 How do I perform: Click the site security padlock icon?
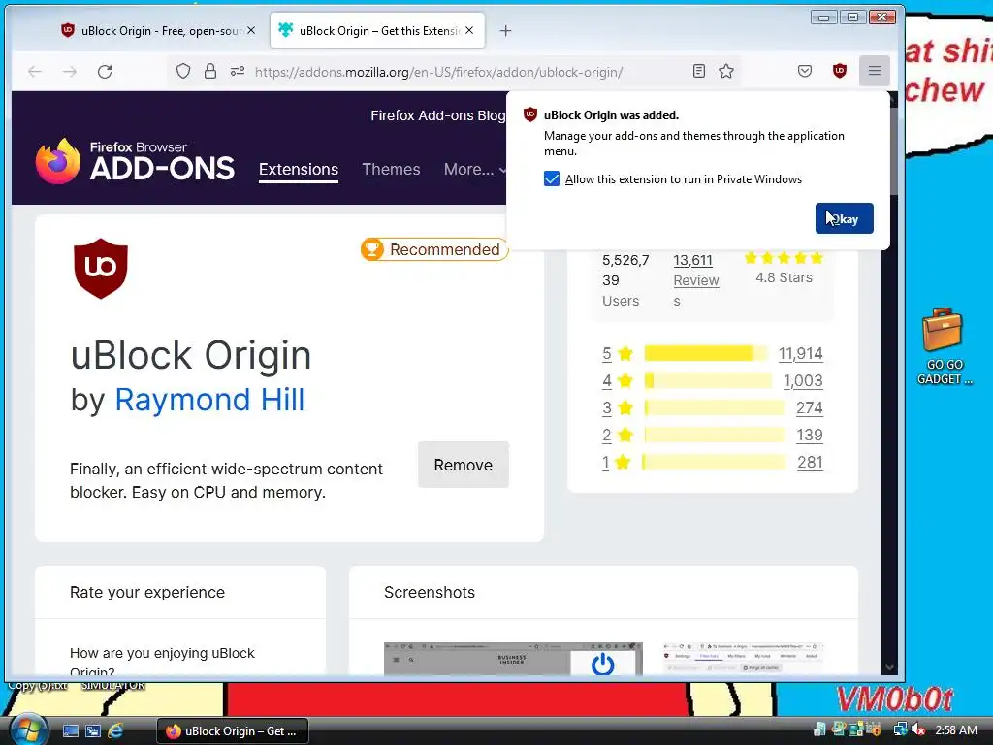click(210, 71)
